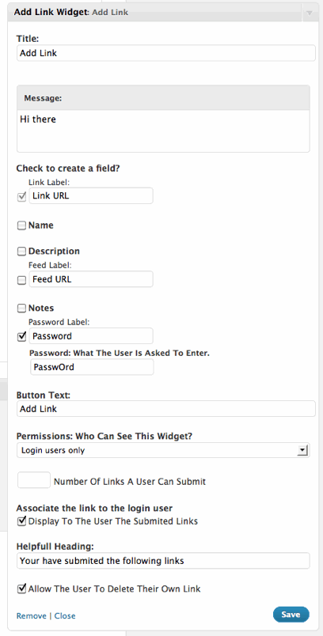Image resolution: width=323 pixels, height=636 pixels.
Task: Collapse the Add Link Widget header arrow
Action: (310, 13)
